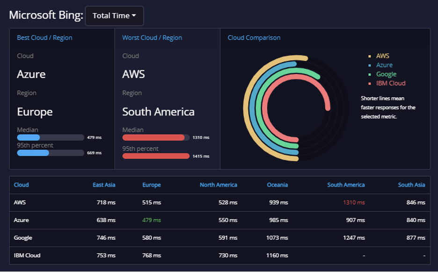
Task: Click the AWS yellow legend square
Action: 370,57
